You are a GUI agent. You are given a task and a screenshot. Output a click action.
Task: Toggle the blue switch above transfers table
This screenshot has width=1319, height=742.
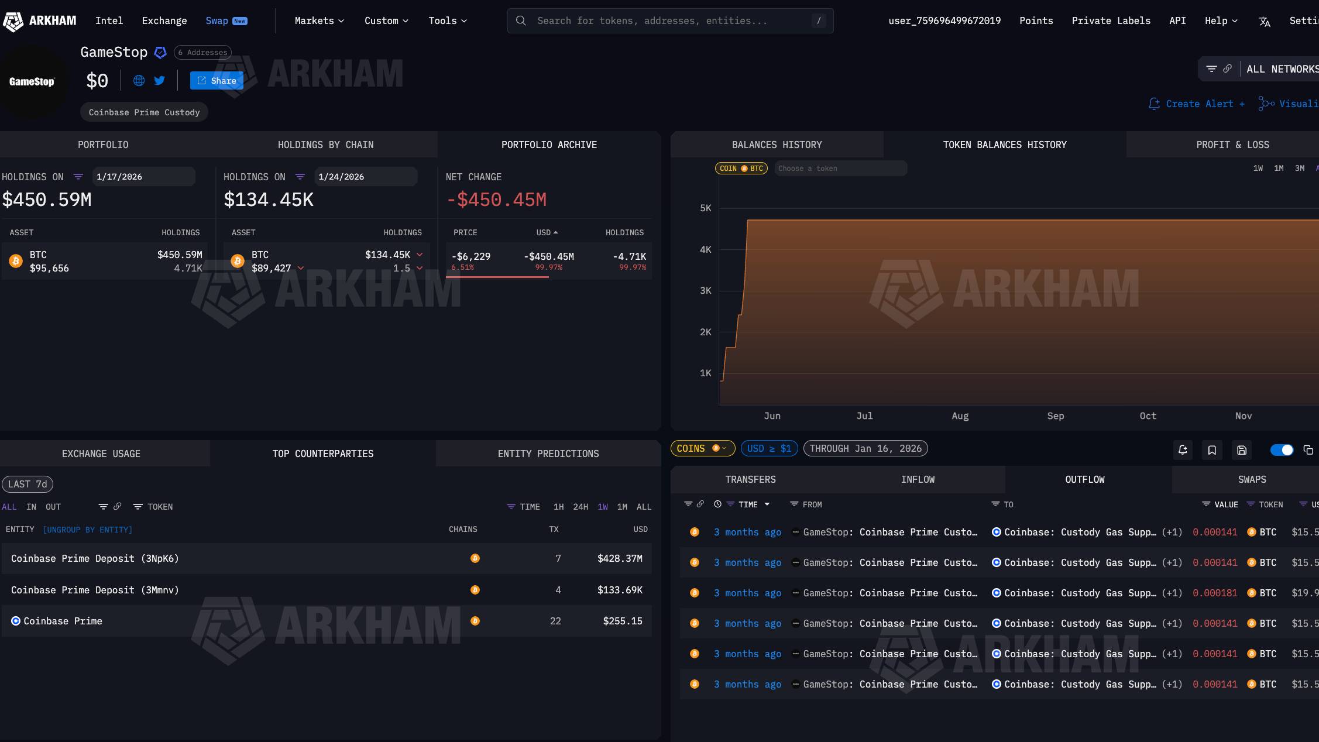1282,450
